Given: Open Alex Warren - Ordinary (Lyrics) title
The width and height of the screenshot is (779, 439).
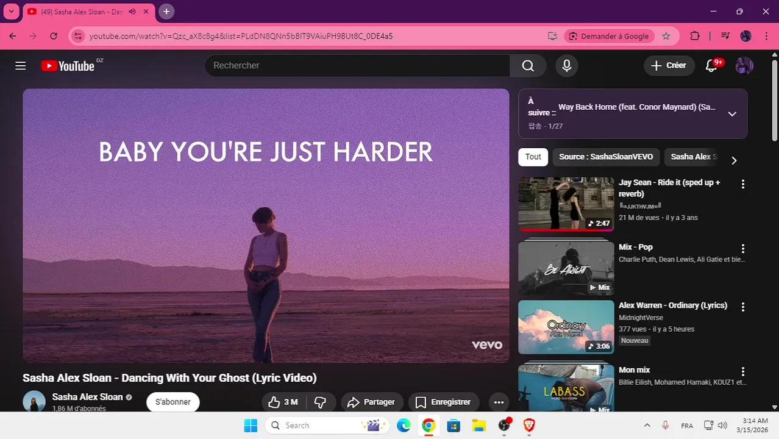Looking at the screenshot, I should coord(673,305).
